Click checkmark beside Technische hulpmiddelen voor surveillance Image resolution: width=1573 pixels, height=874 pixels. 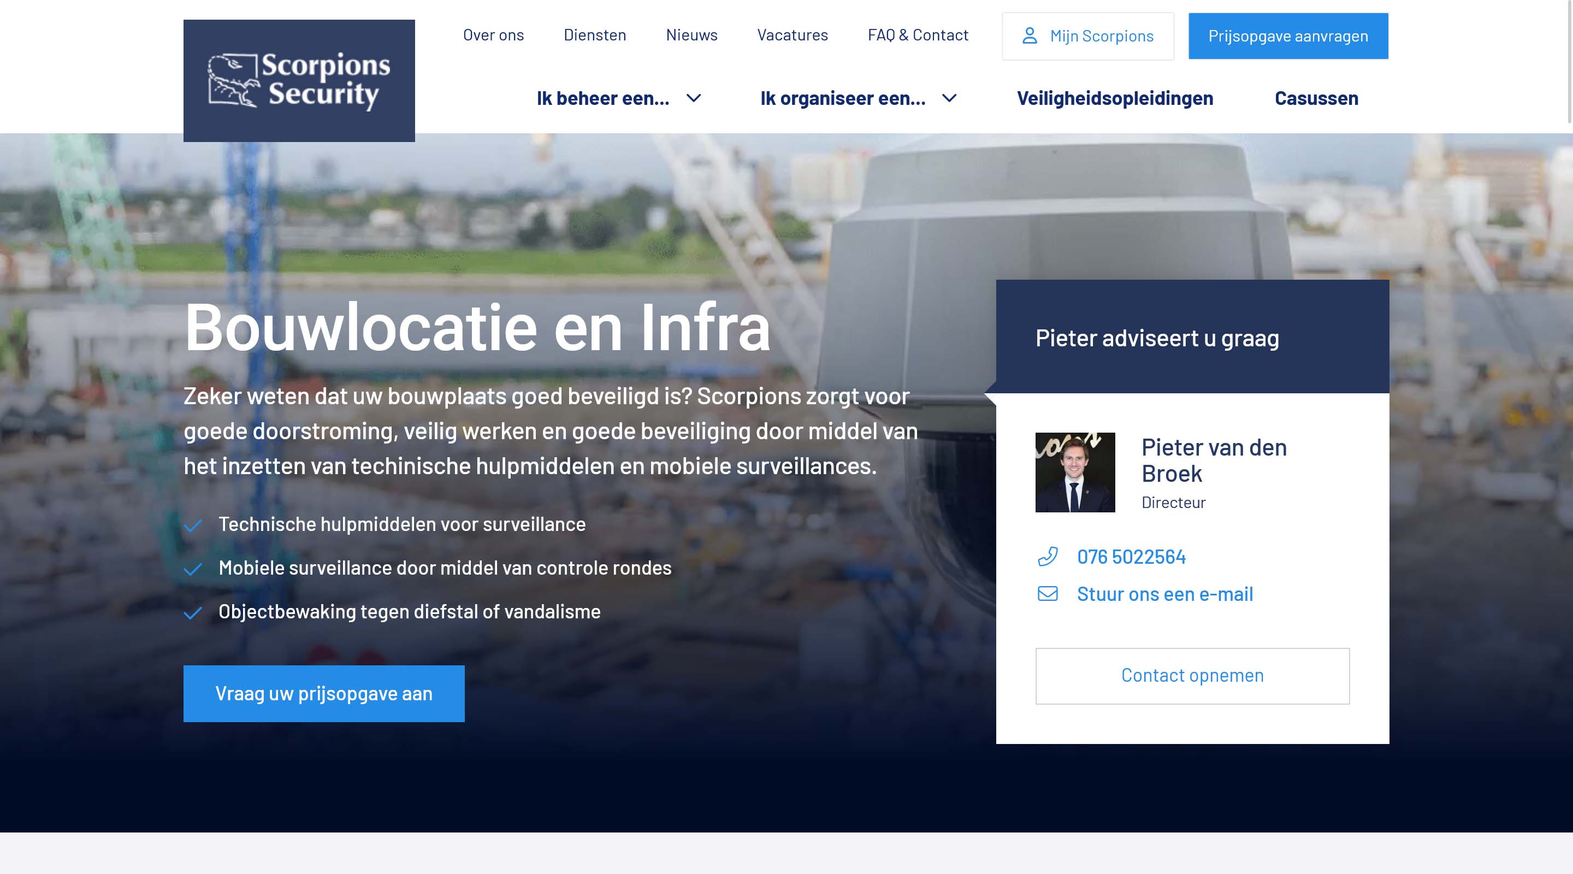193,525
